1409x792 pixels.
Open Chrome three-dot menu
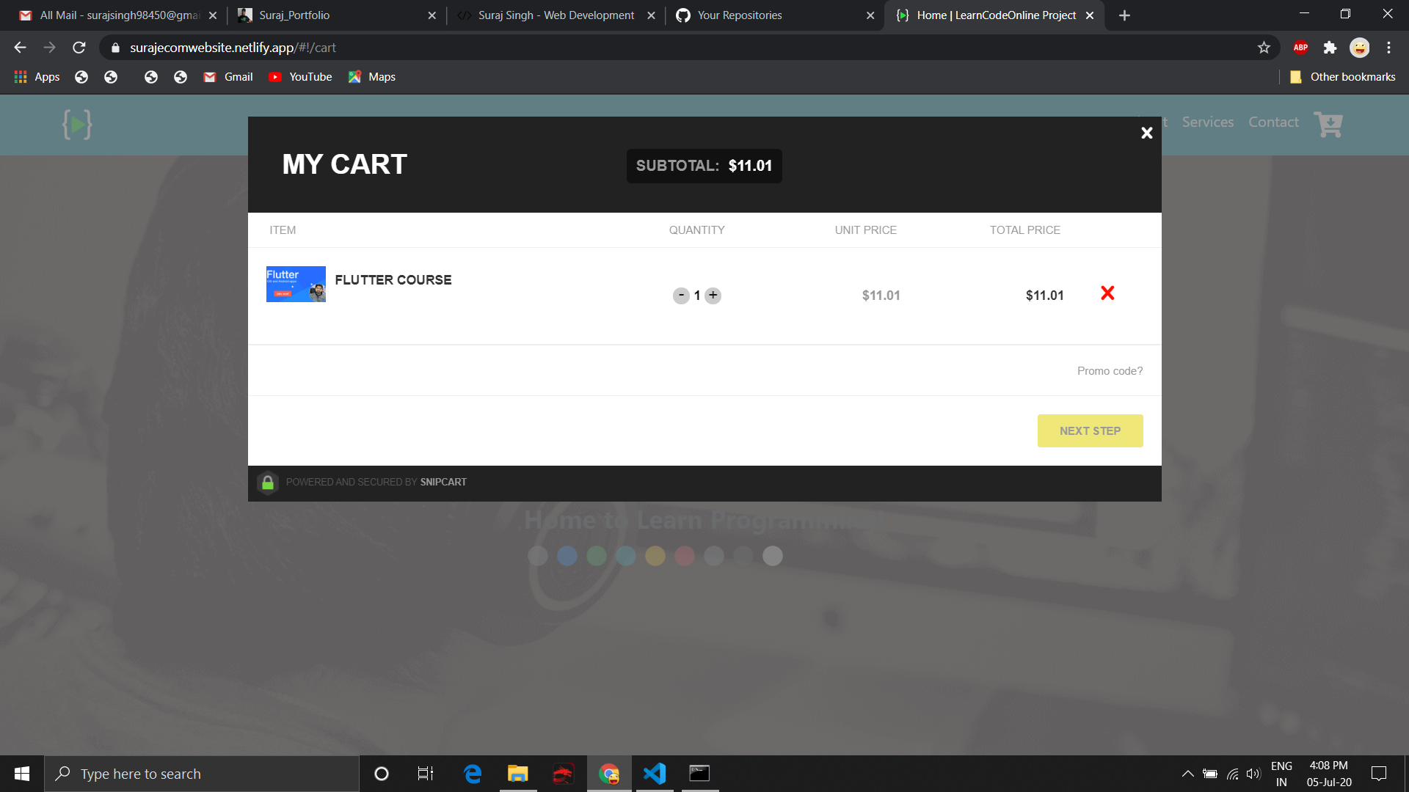[1388, 48]
